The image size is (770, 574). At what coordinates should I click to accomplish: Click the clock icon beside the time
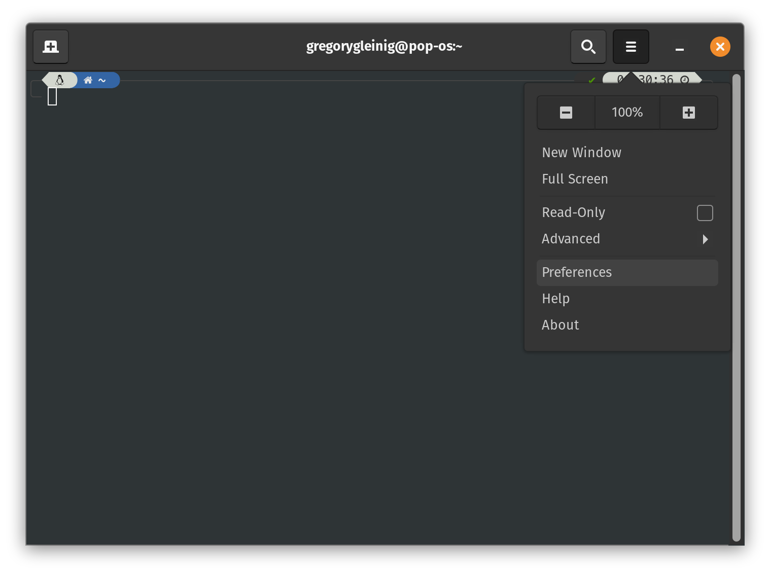click(x=684, y=80)
